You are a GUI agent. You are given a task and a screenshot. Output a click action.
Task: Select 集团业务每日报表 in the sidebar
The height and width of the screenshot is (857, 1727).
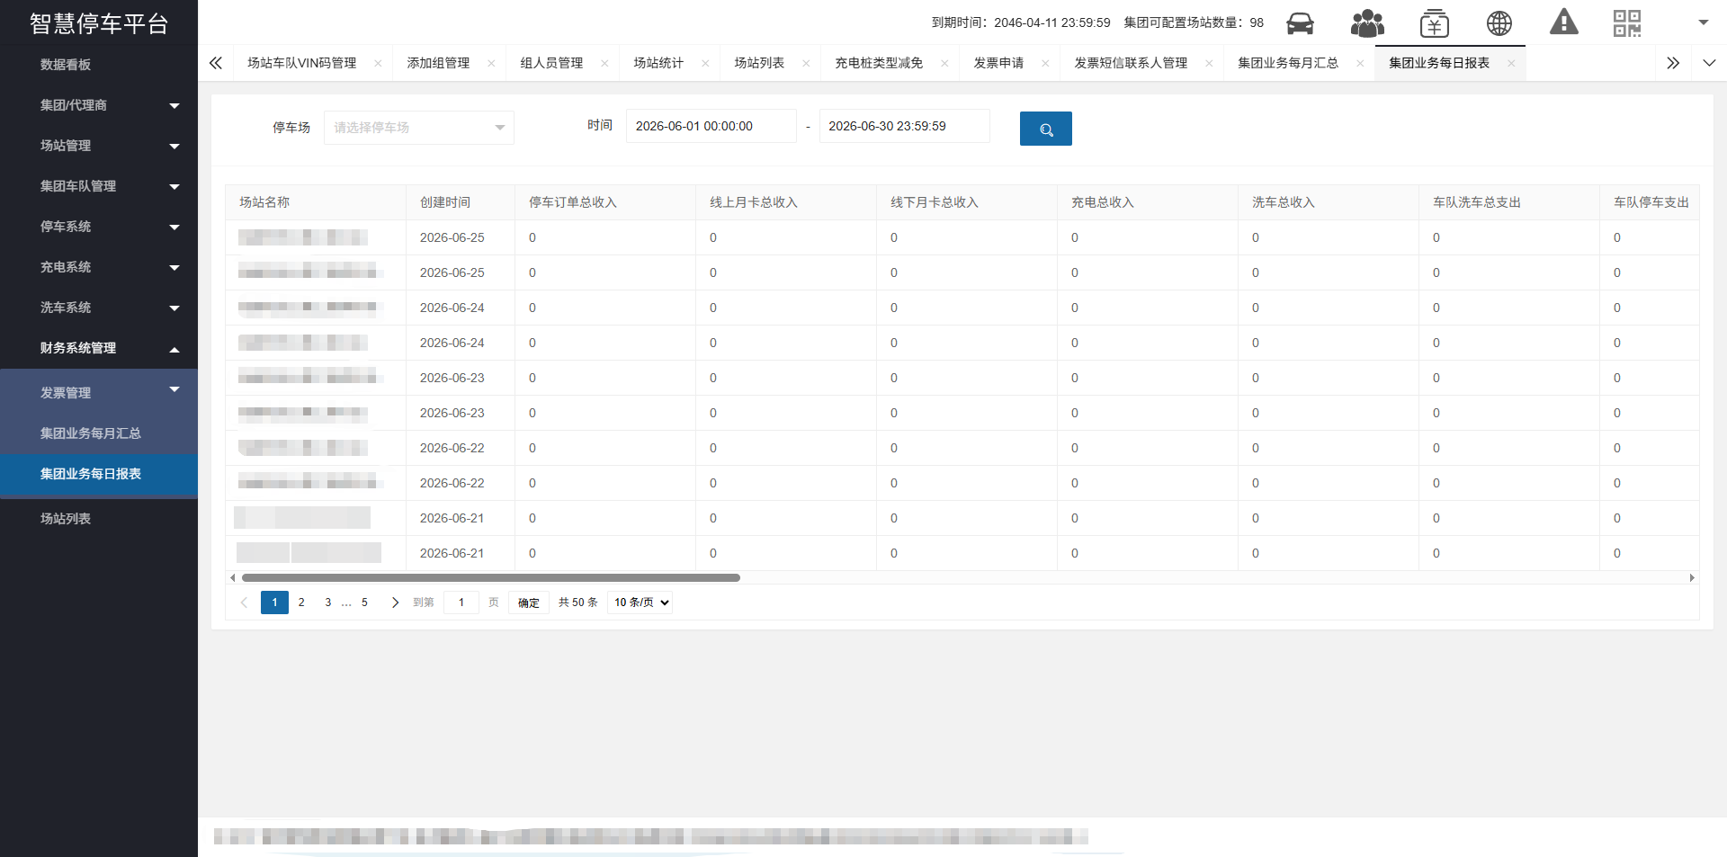[x=99, y=474]
